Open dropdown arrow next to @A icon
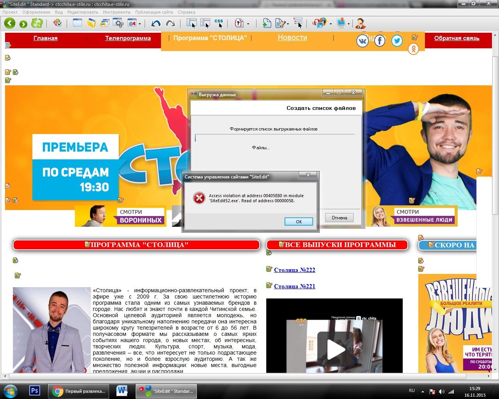The width and height of the screenshot is (499, 399). [140, 24]
